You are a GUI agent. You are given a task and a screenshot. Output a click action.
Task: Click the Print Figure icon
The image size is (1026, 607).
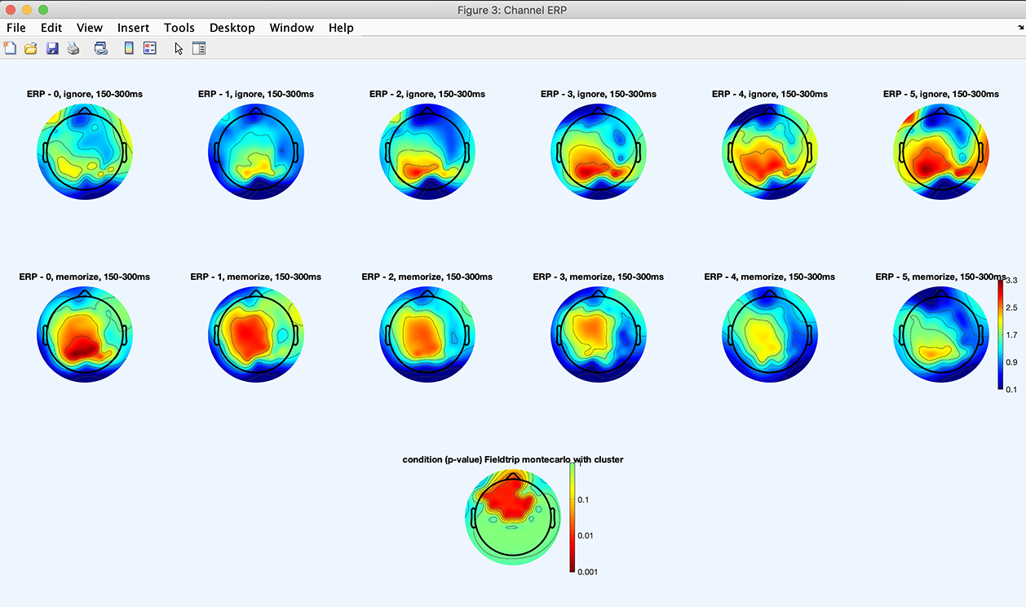(73, 48)
